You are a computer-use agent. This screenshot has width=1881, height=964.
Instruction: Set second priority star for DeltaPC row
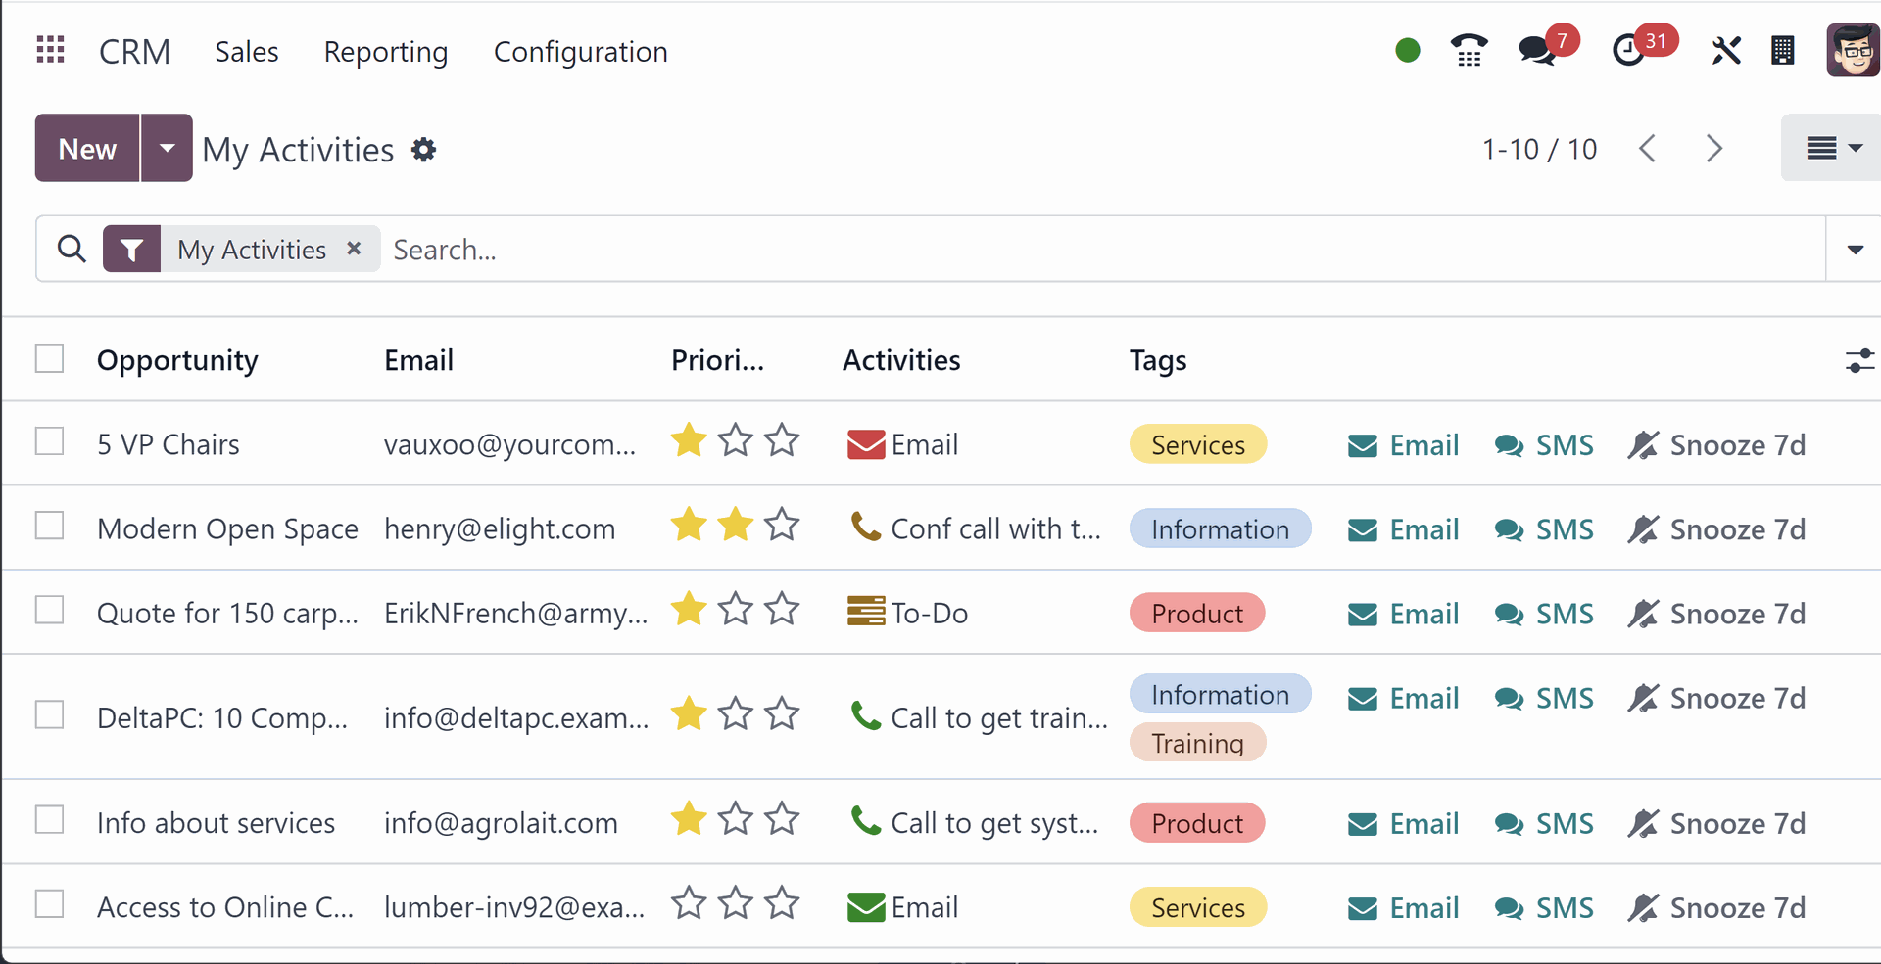[x=736, y=713]
